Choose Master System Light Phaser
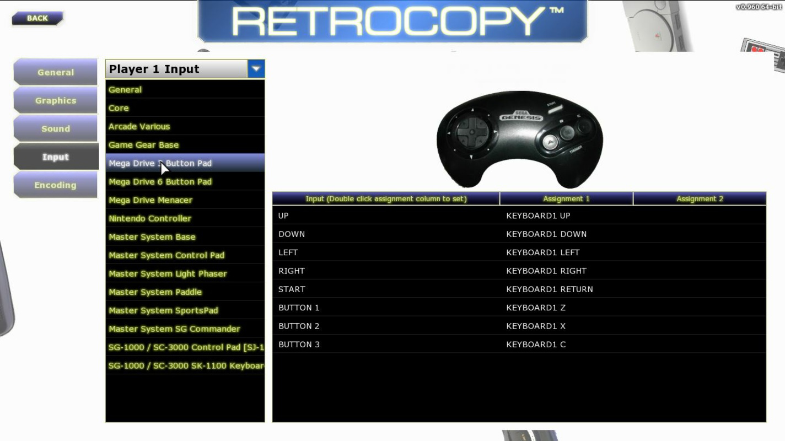The image size is (785, 441). 185,273
